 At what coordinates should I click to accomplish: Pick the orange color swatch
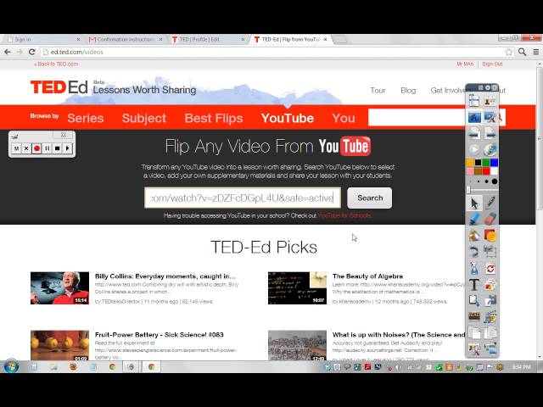pos(470,162)
